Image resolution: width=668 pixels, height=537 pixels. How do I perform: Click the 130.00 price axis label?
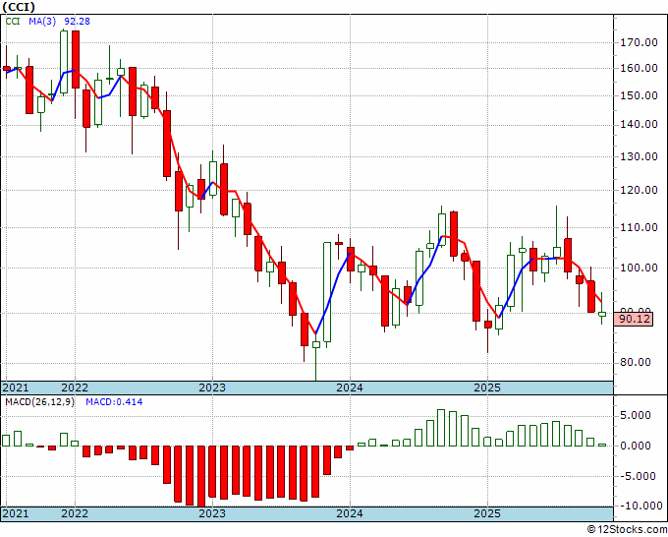pos(639,156)
